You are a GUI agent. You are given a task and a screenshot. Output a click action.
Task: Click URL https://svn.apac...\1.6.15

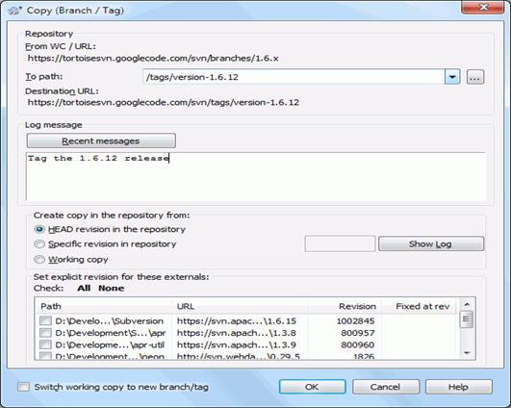coord(237,321)
